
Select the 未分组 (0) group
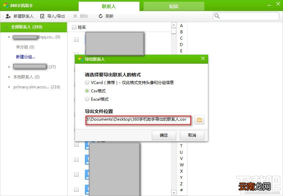coord(25,47)
